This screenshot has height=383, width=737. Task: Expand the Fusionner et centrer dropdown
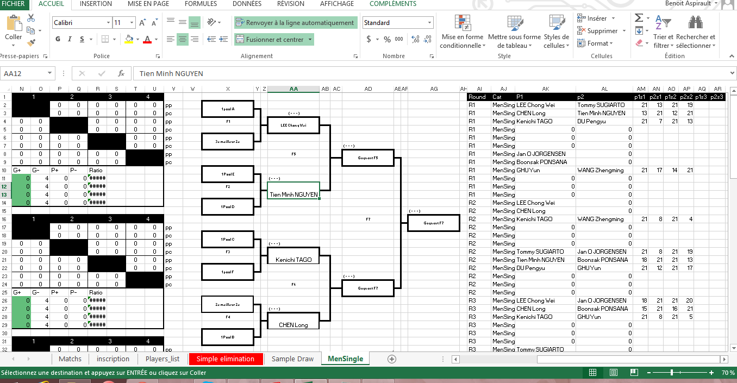click(309, 40)
